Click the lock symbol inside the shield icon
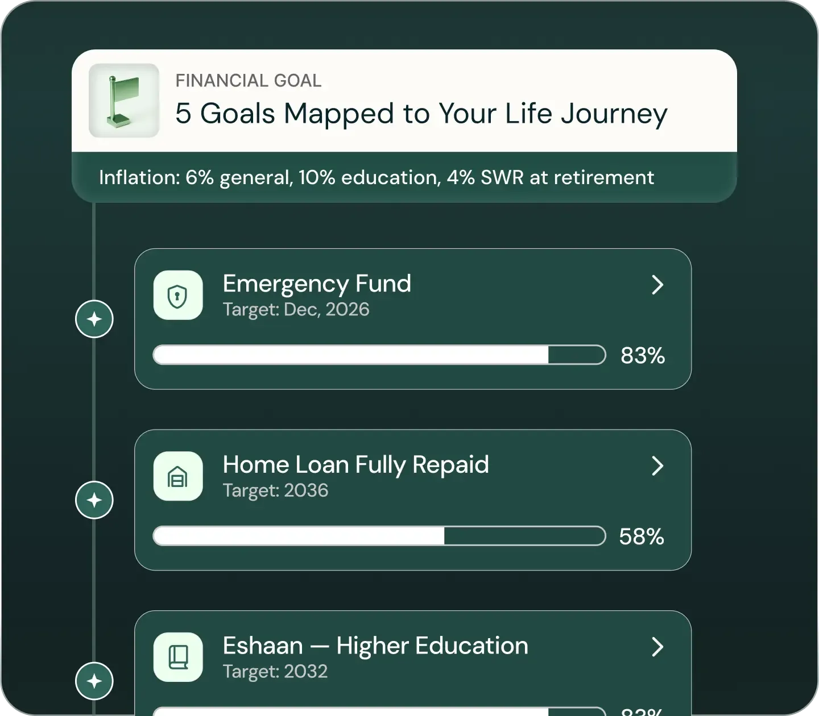 pos(178,297)
